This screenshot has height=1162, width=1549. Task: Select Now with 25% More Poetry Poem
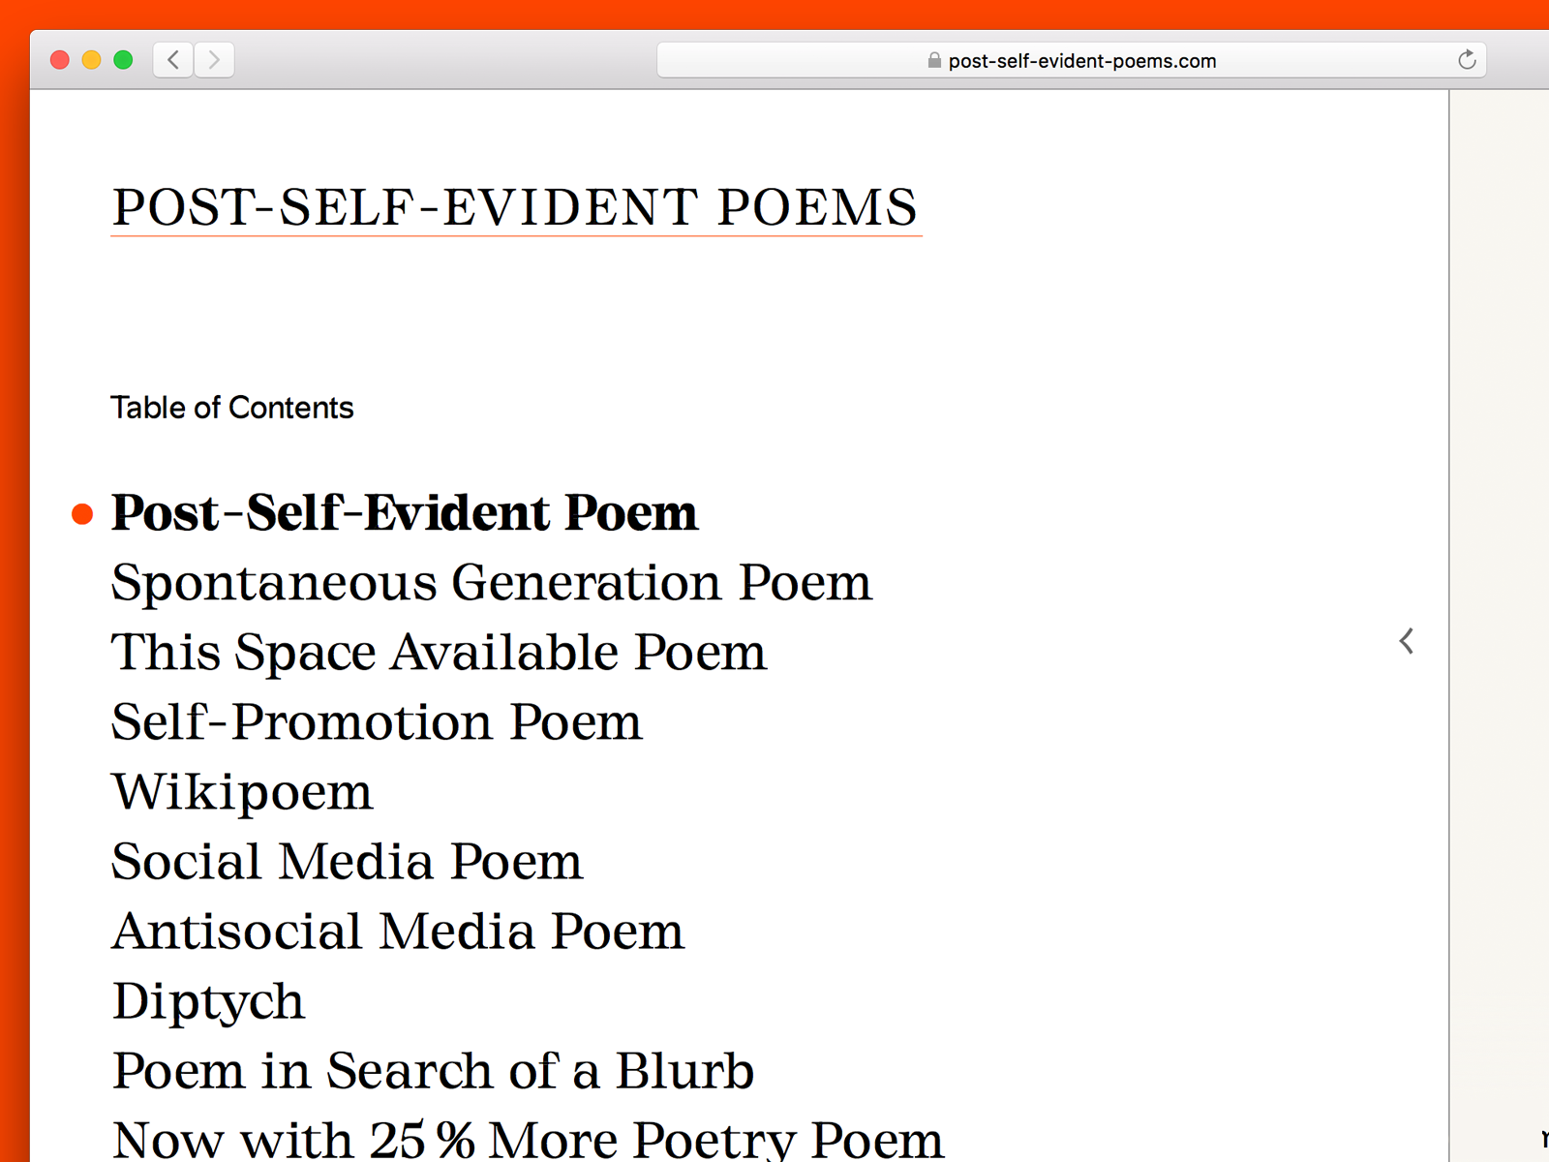527,1139
